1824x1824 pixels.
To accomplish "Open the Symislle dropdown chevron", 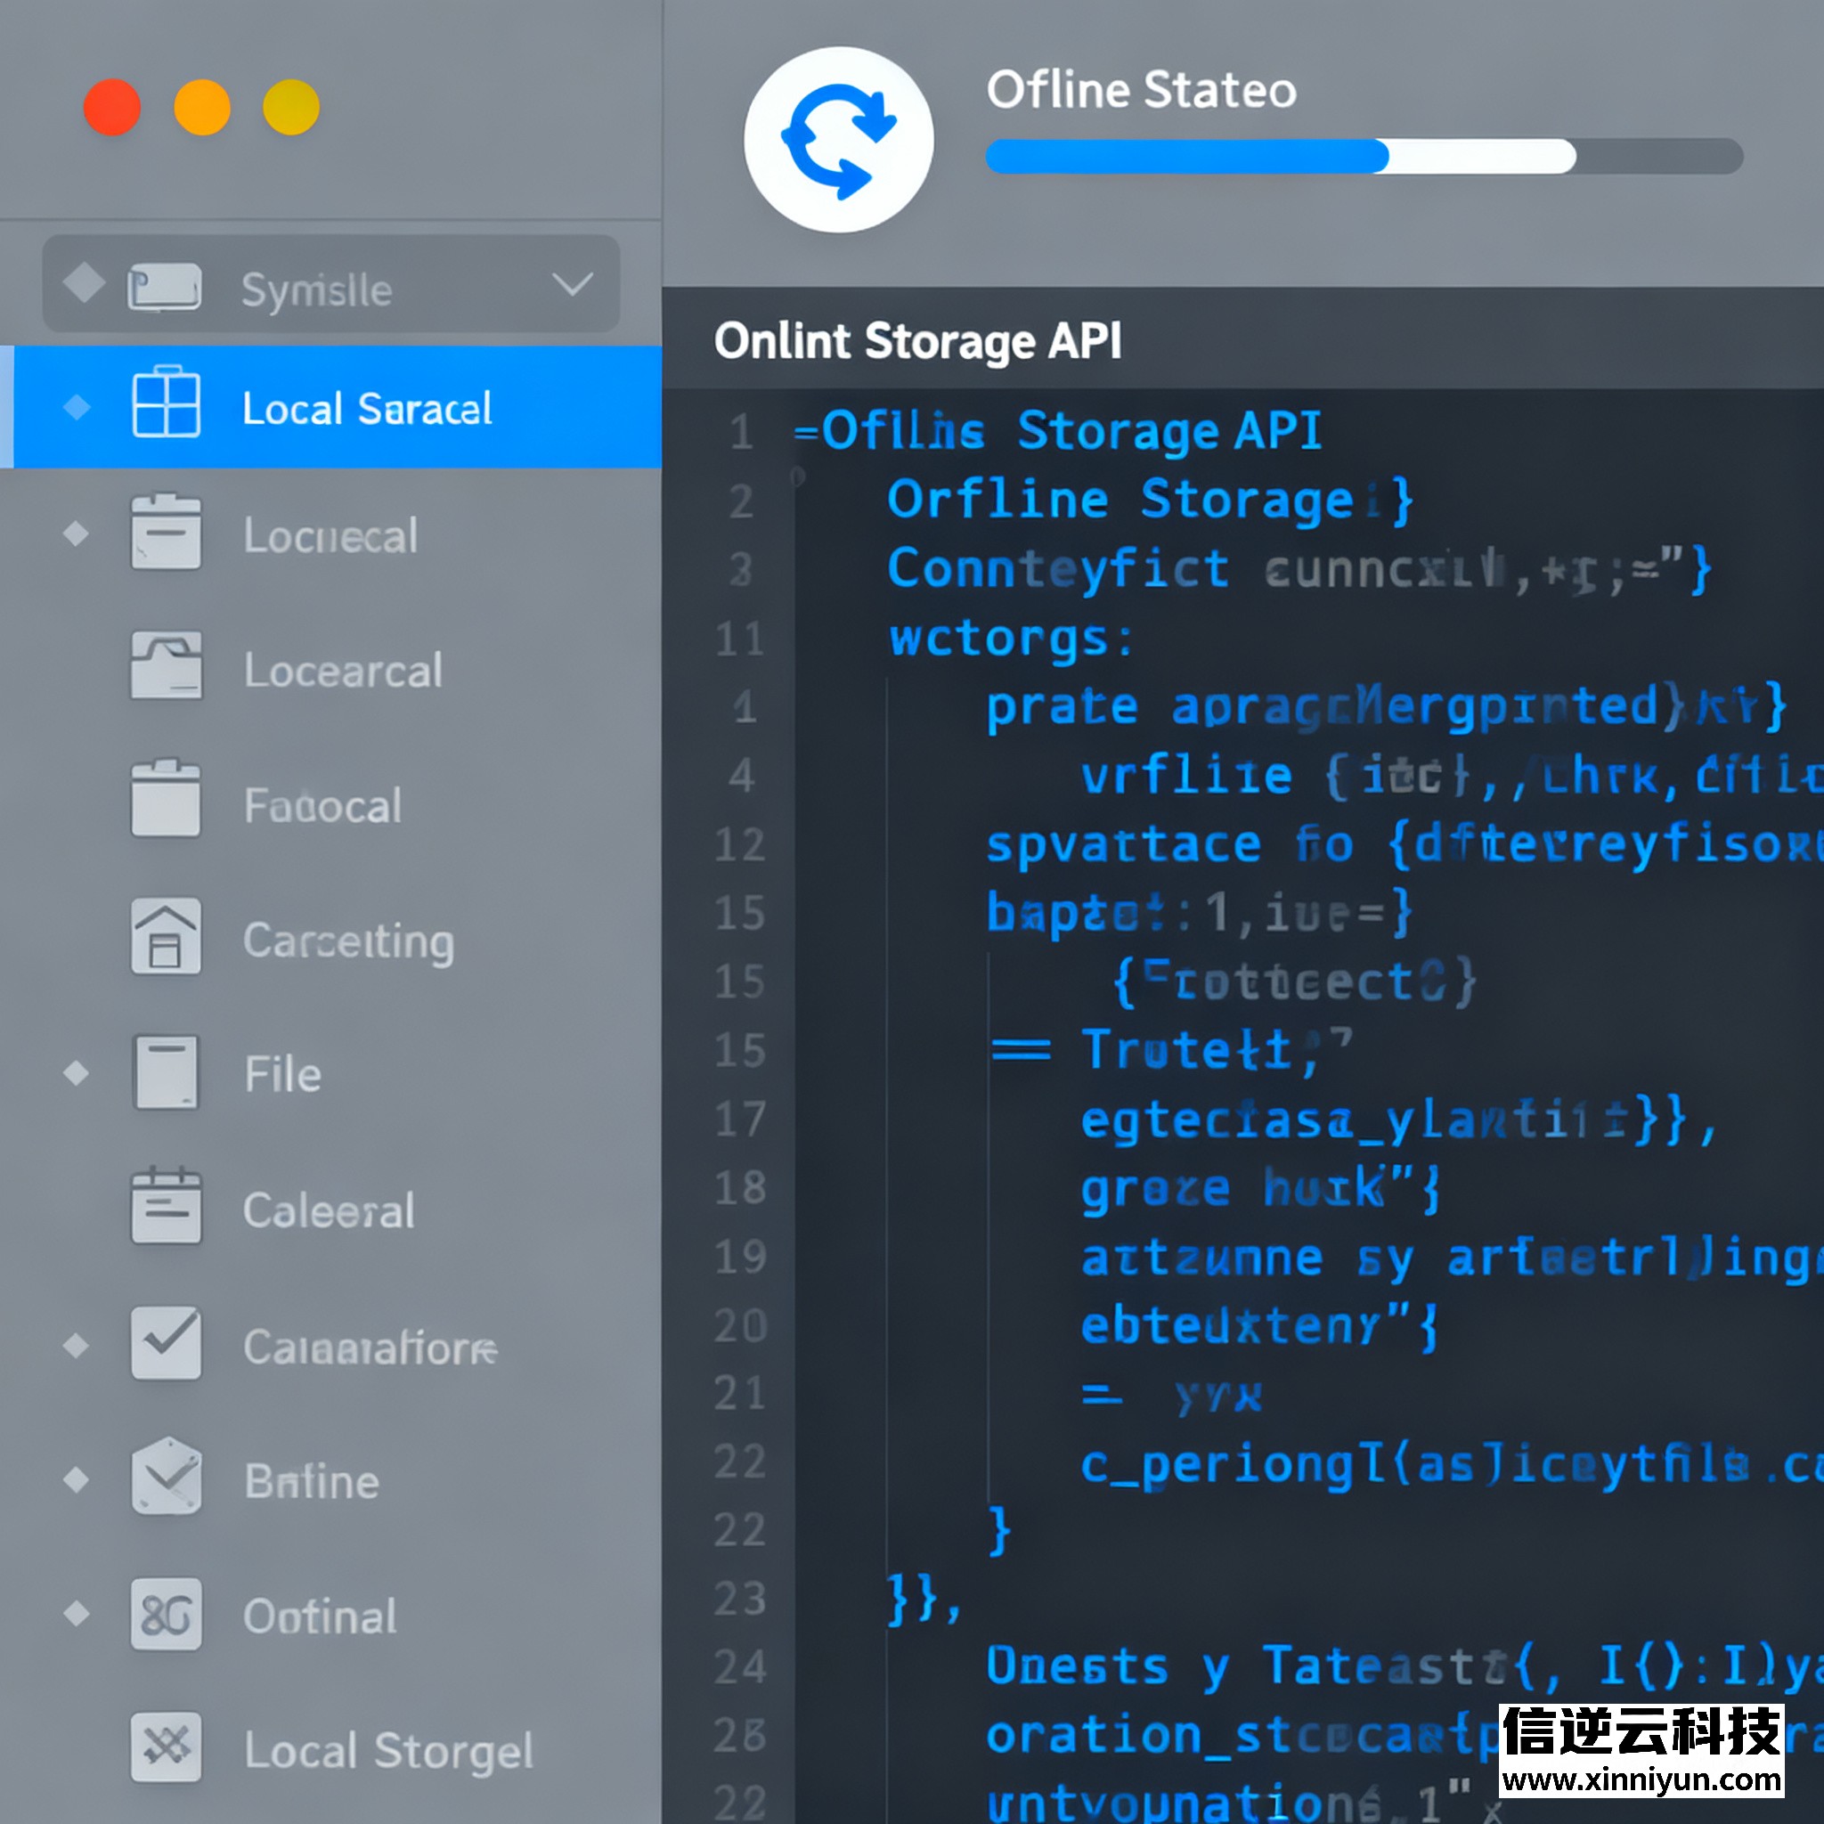I will 572,285.
